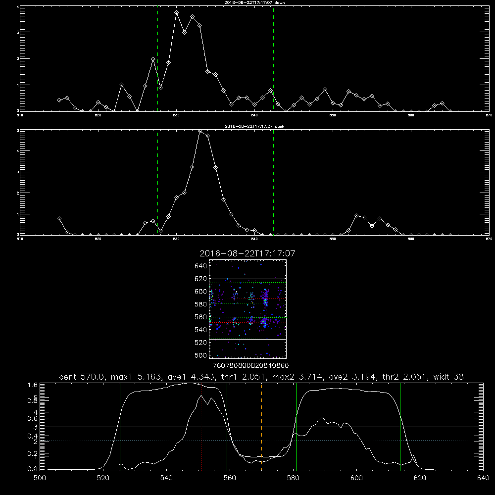Image resolution: width=495 pixels, height=495 pixels.
Task: Click bottom profile plot x-axis label 640
Action: (x=483, y=478)
